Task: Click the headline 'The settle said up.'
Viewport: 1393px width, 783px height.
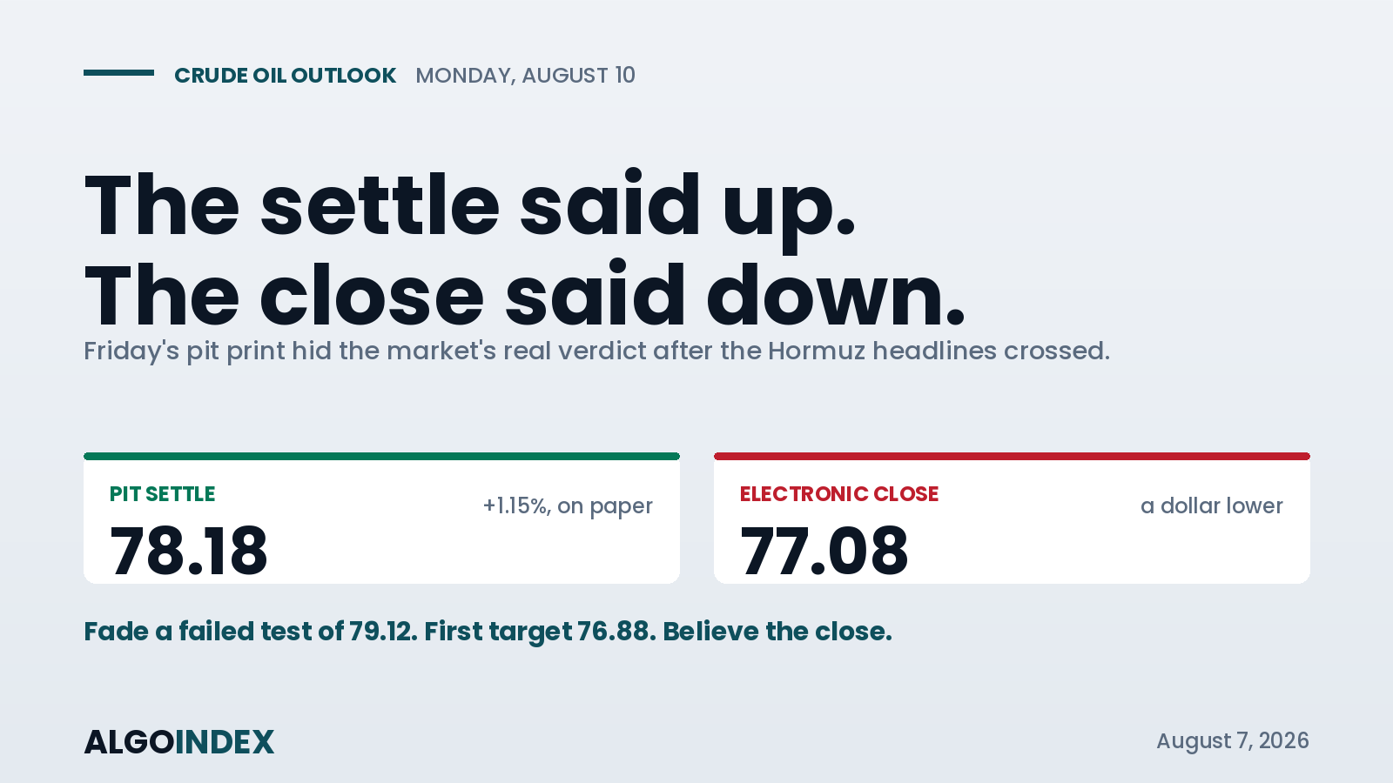Action: pyautogui.click(x=470, y=207)
